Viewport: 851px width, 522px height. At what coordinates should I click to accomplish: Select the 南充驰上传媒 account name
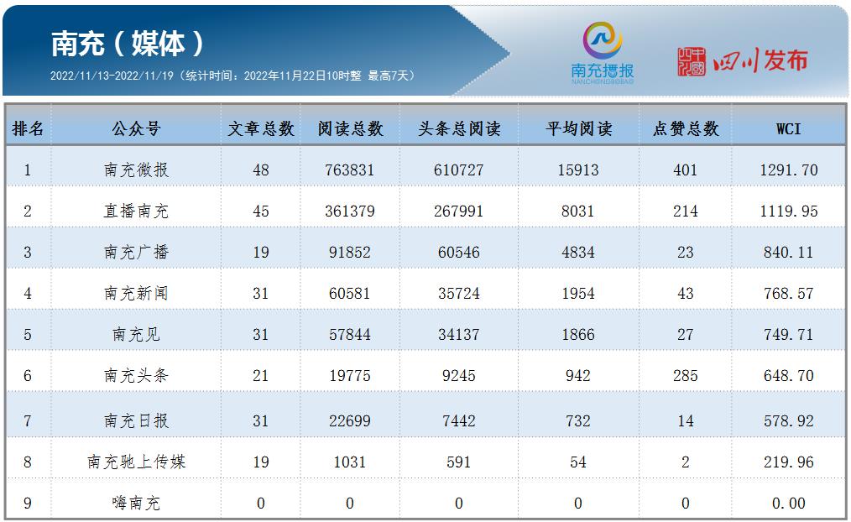136,462
